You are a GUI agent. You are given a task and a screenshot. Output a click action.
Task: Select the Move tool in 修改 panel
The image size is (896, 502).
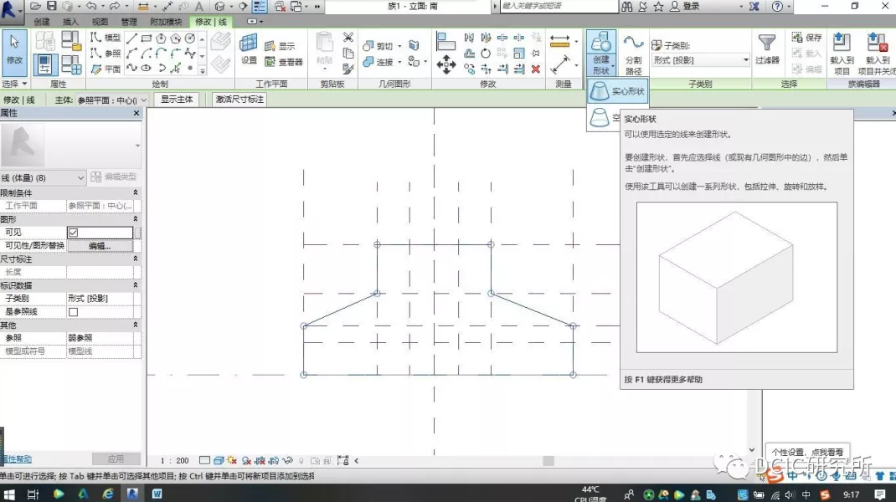coord(445,64)
